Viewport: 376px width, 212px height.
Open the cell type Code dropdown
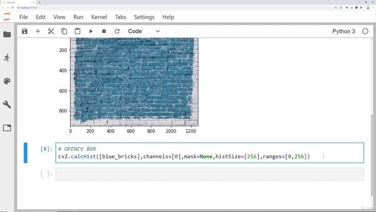tap(143, 31)
